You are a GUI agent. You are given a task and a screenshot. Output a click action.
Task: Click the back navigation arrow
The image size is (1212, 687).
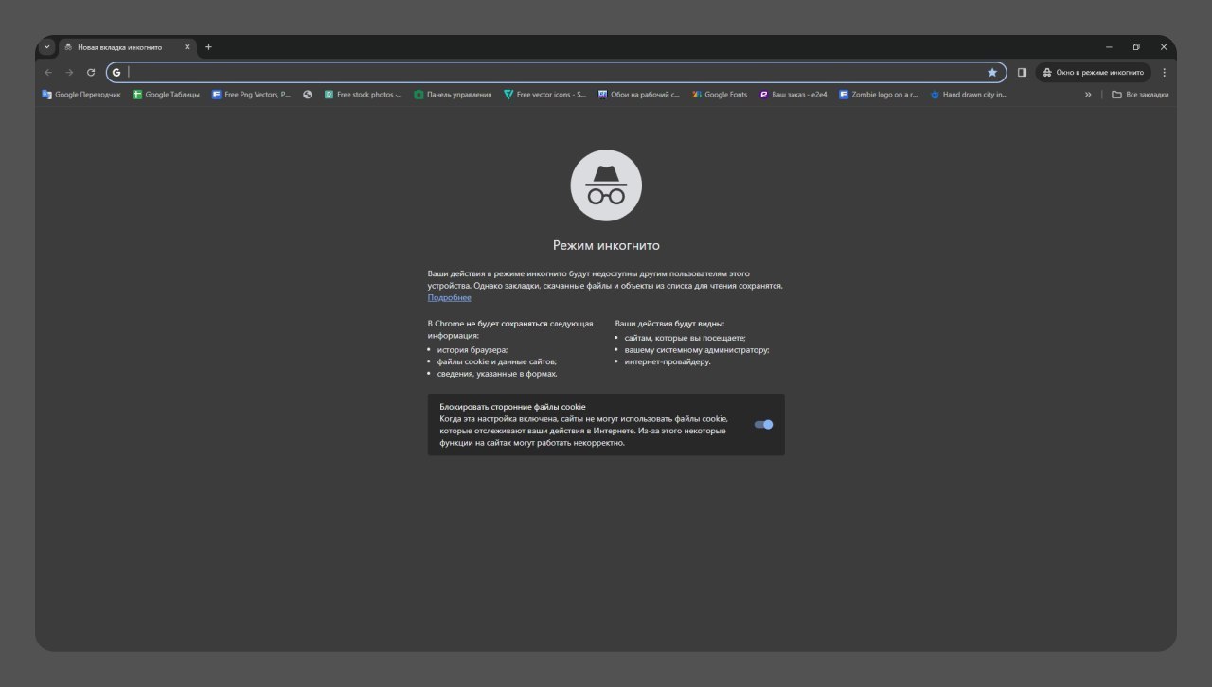[x=47, y=72]
